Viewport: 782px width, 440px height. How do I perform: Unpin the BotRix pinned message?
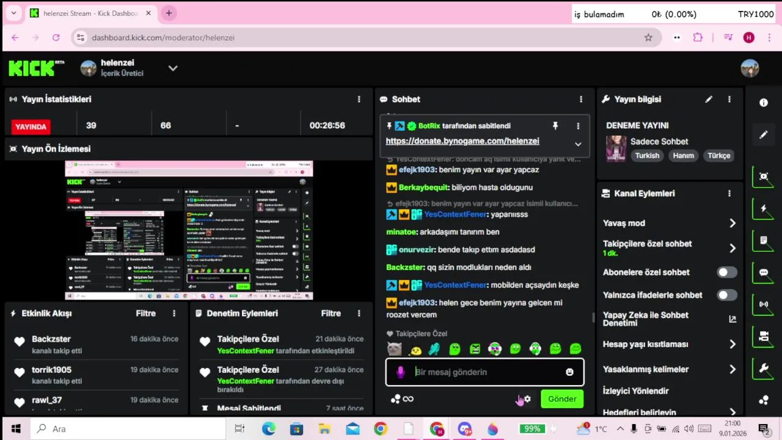555,126
